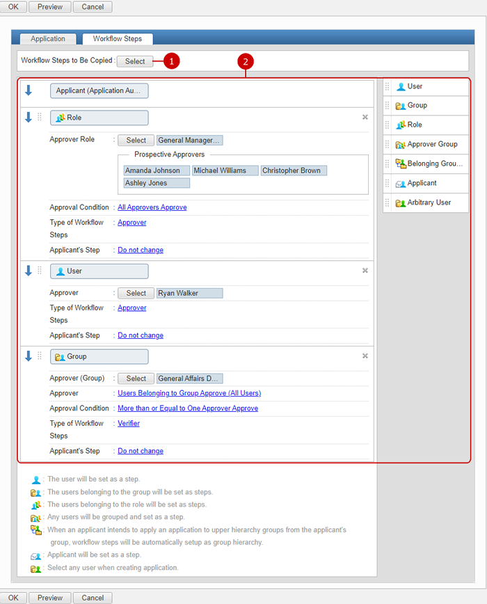Switch to the Application tab
This screenshot has width=487, height=604.
[48, 39]
